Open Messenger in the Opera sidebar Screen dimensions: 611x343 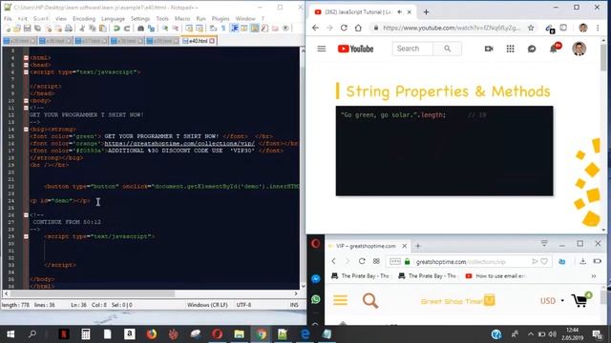point(316,279)
